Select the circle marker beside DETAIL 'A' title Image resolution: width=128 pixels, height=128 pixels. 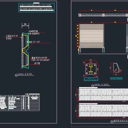click(x=93, y=85)
